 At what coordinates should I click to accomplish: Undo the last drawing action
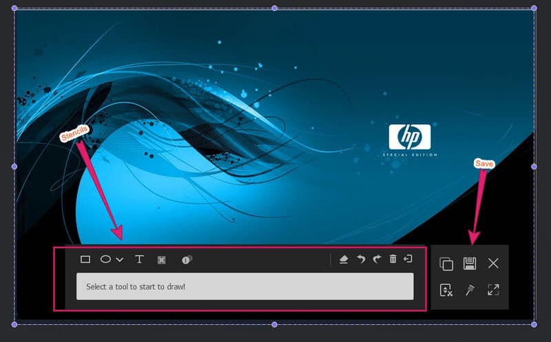click(x=360, y=259)
